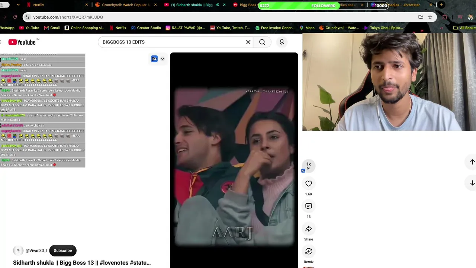The height and width of the screenshot is (268, 476).
Task: Click the Short title 'Sidharth shukla || Bigg Boss 13'
Action: click(x=82, y=263)
